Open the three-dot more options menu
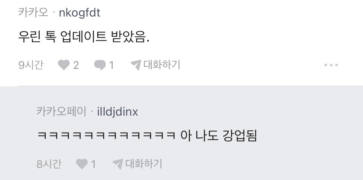Viewport: 363px width, 180px height. [x=331, y=65]
